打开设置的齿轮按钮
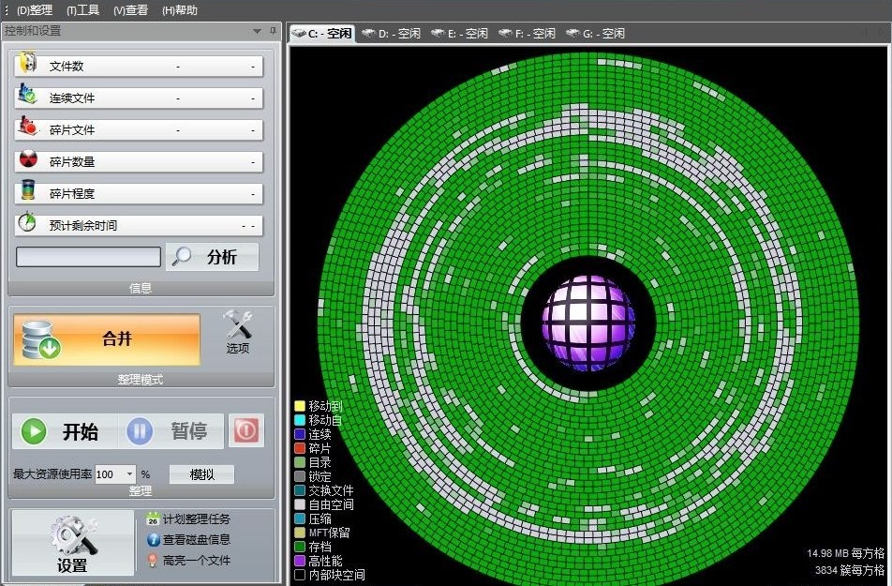Image resolution: width=892 pixels, height=586 pixels. point(70,542)
